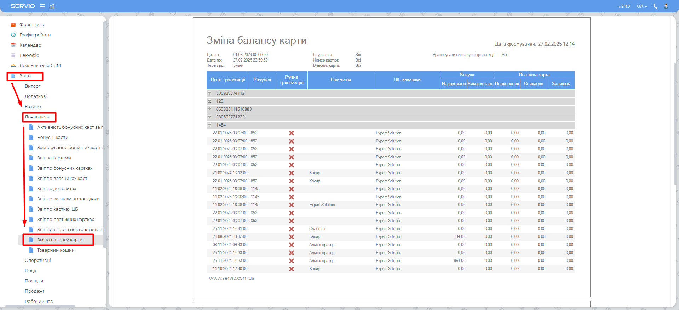The width and height of the screenshot is (679, 310).
Task: Collapse the 1454 card group
Action: click(209, 125)
